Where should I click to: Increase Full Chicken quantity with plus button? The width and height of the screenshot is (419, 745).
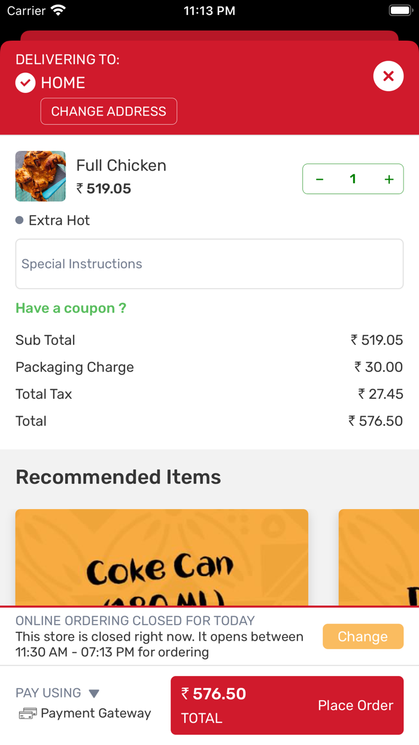click(388, 178)
